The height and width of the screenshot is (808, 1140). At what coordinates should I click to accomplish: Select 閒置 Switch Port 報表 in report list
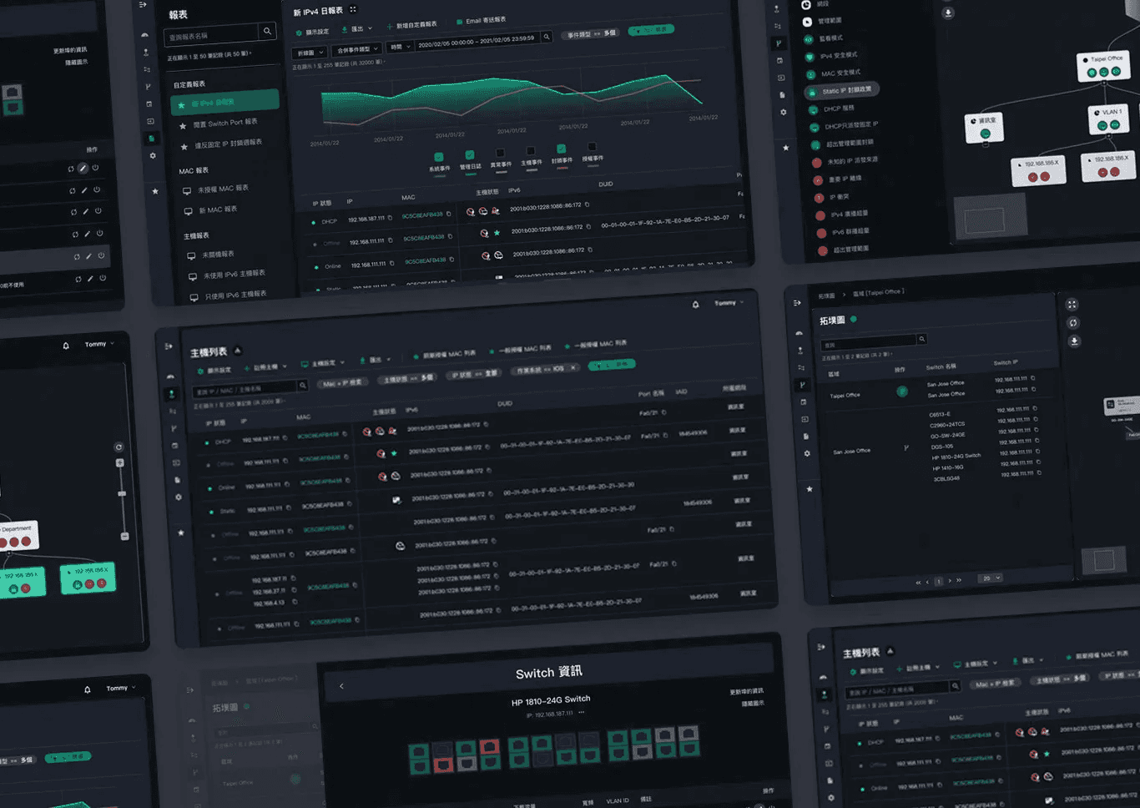225,123
